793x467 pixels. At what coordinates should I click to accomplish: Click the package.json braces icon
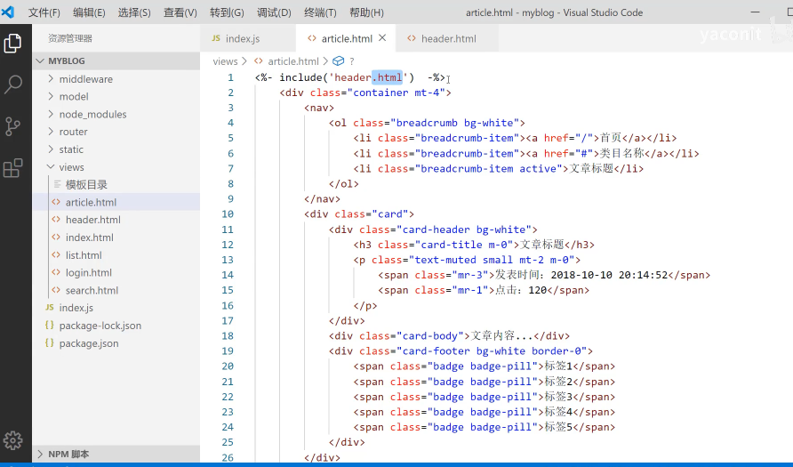50,343
